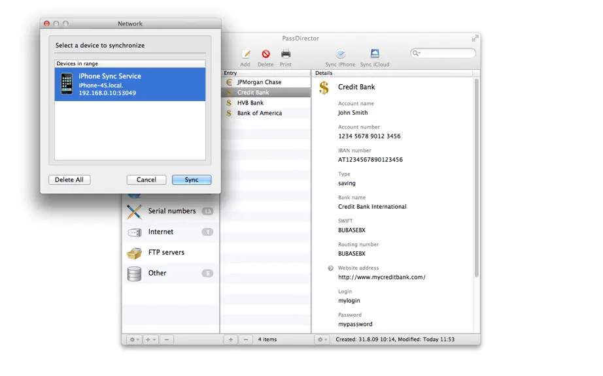Open the Website address arrow link
603x376 pixels.
click(x=330, y=268)
